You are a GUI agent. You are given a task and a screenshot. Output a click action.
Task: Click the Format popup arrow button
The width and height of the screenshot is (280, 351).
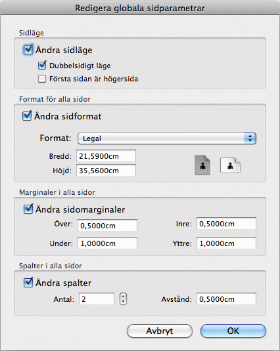point(250,138)
